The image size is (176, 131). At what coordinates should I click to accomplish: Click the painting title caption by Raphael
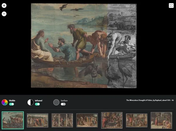150,100
